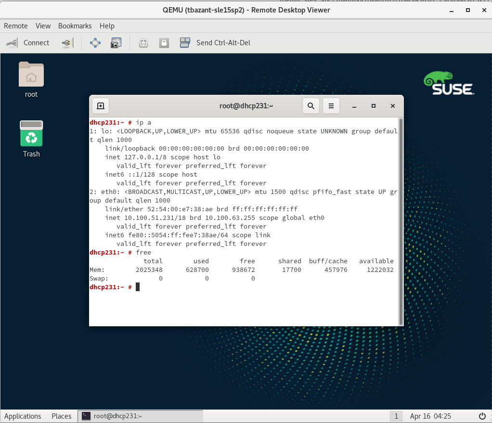Image resolution: width=492 pixels, height=423 pixels.
Task: Expand the Places menu in panel
Action: coord(62,416)
